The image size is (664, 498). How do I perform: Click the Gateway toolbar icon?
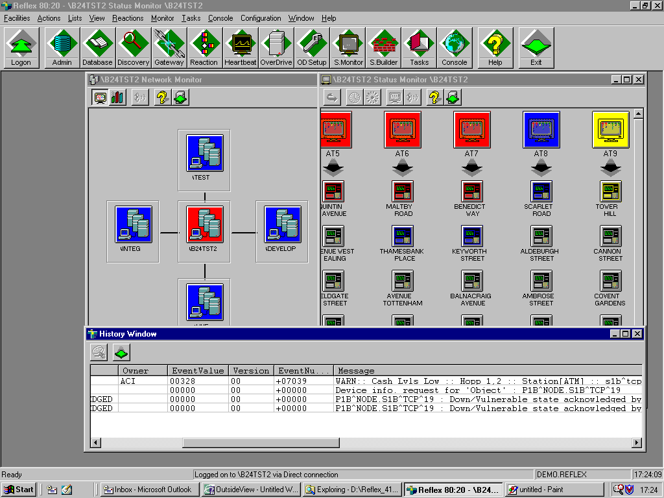(x=169, y=47)
